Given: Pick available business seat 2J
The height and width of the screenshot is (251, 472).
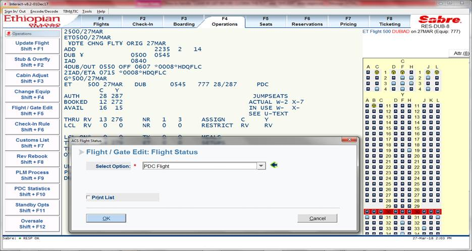Looking at the screenshot, I should (428, 78).
